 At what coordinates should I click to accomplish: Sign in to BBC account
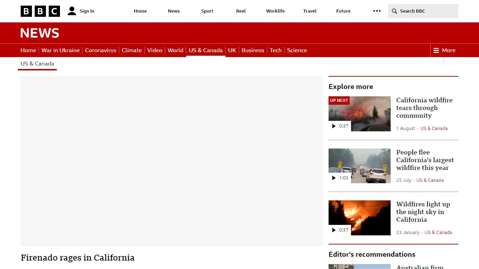click(x=87, y=11)
